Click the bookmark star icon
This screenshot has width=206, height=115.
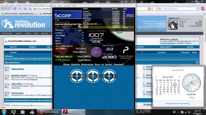tap(152, 9)
